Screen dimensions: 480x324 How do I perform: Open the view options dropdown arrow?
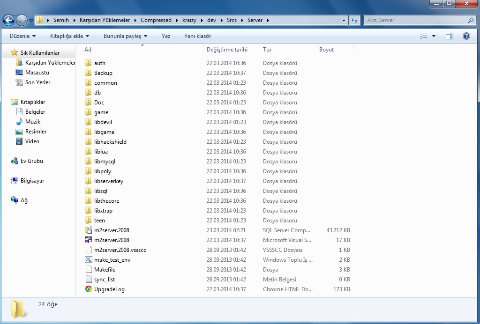[434, 36]
